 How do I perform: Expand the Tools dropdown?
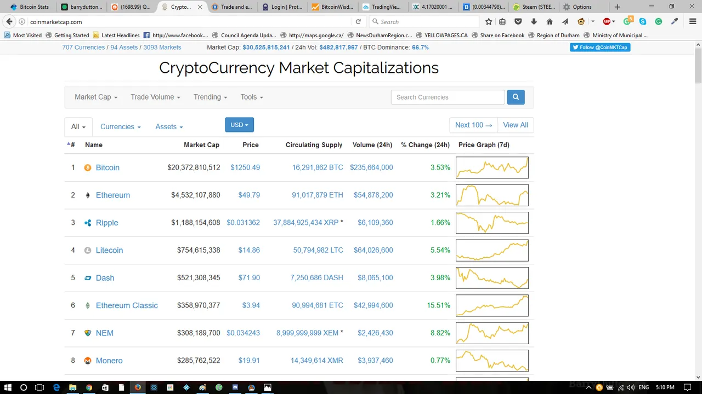[x=252, y=97]
